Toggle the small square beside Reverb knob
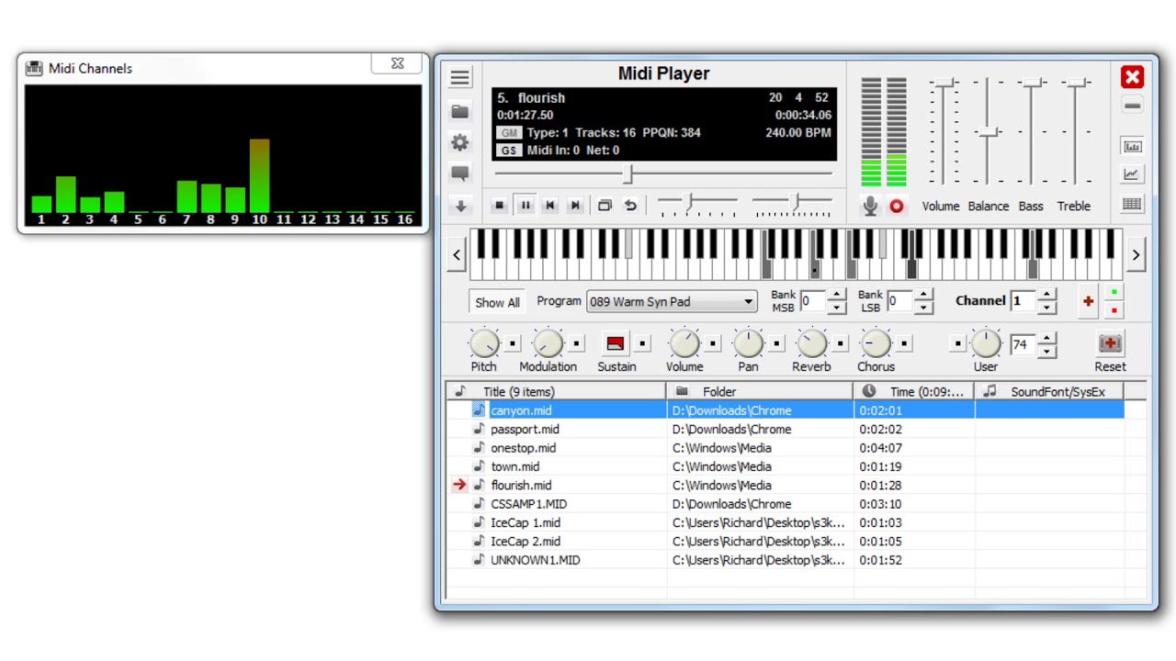Screen dimensions: 1176x661 click(841, 344)
